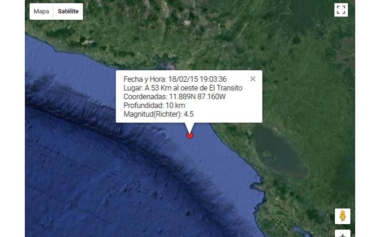Click the red earthquake epicenter marker
This screenshot has width=380, height=237.
point(189,135)
